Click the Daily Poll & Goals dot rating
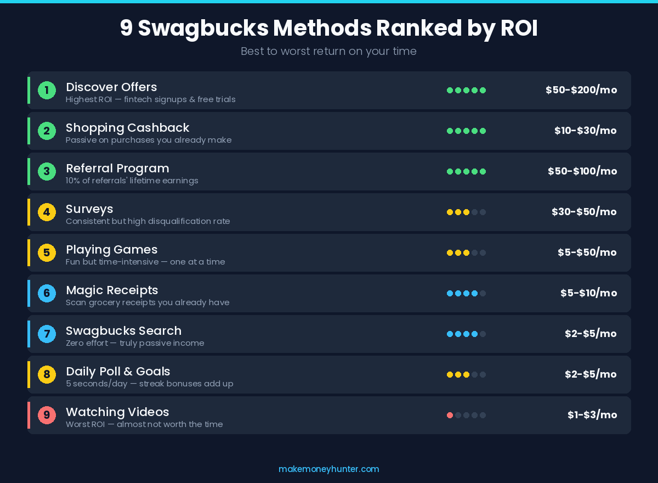 [x=466, y=374]
